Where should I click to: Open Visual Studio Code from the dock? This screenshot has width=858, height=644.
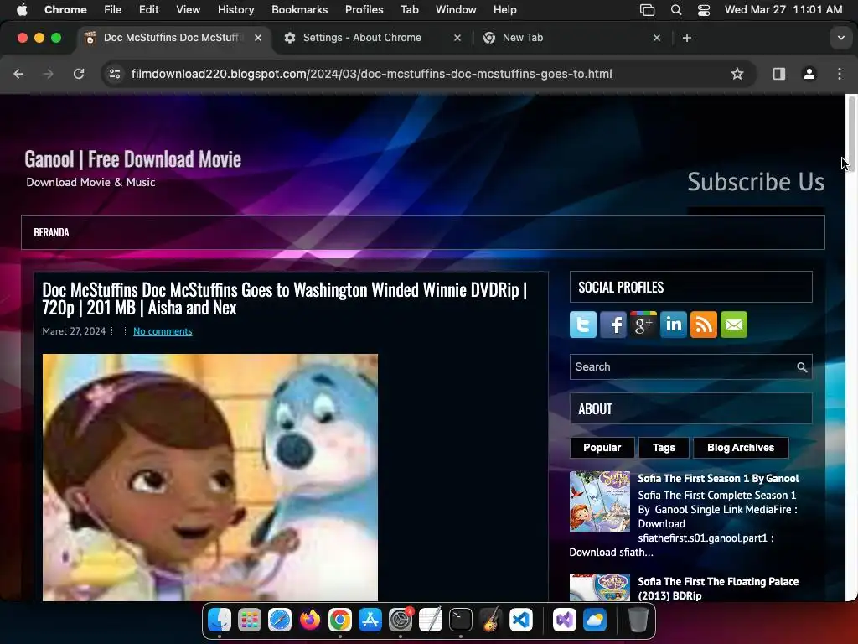click(521, 620)
